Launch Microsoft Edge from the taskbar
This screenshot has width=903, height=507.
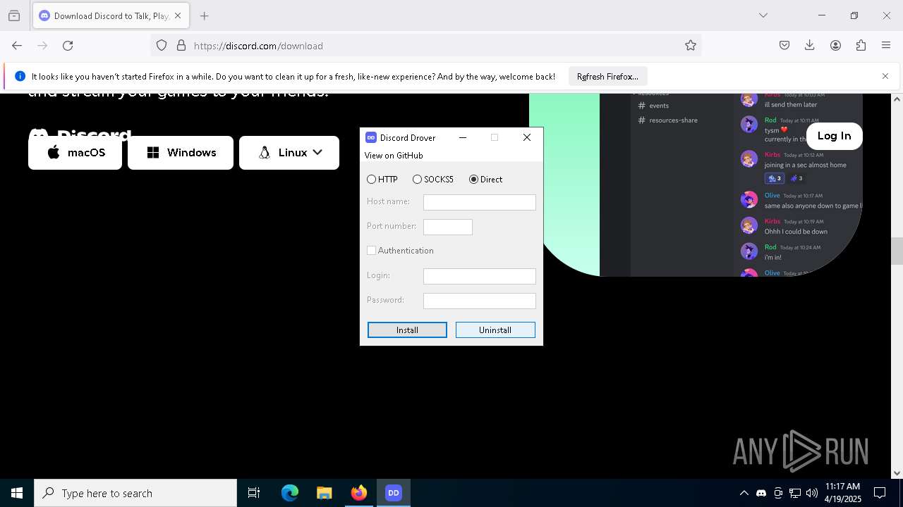tap(290, 493)
